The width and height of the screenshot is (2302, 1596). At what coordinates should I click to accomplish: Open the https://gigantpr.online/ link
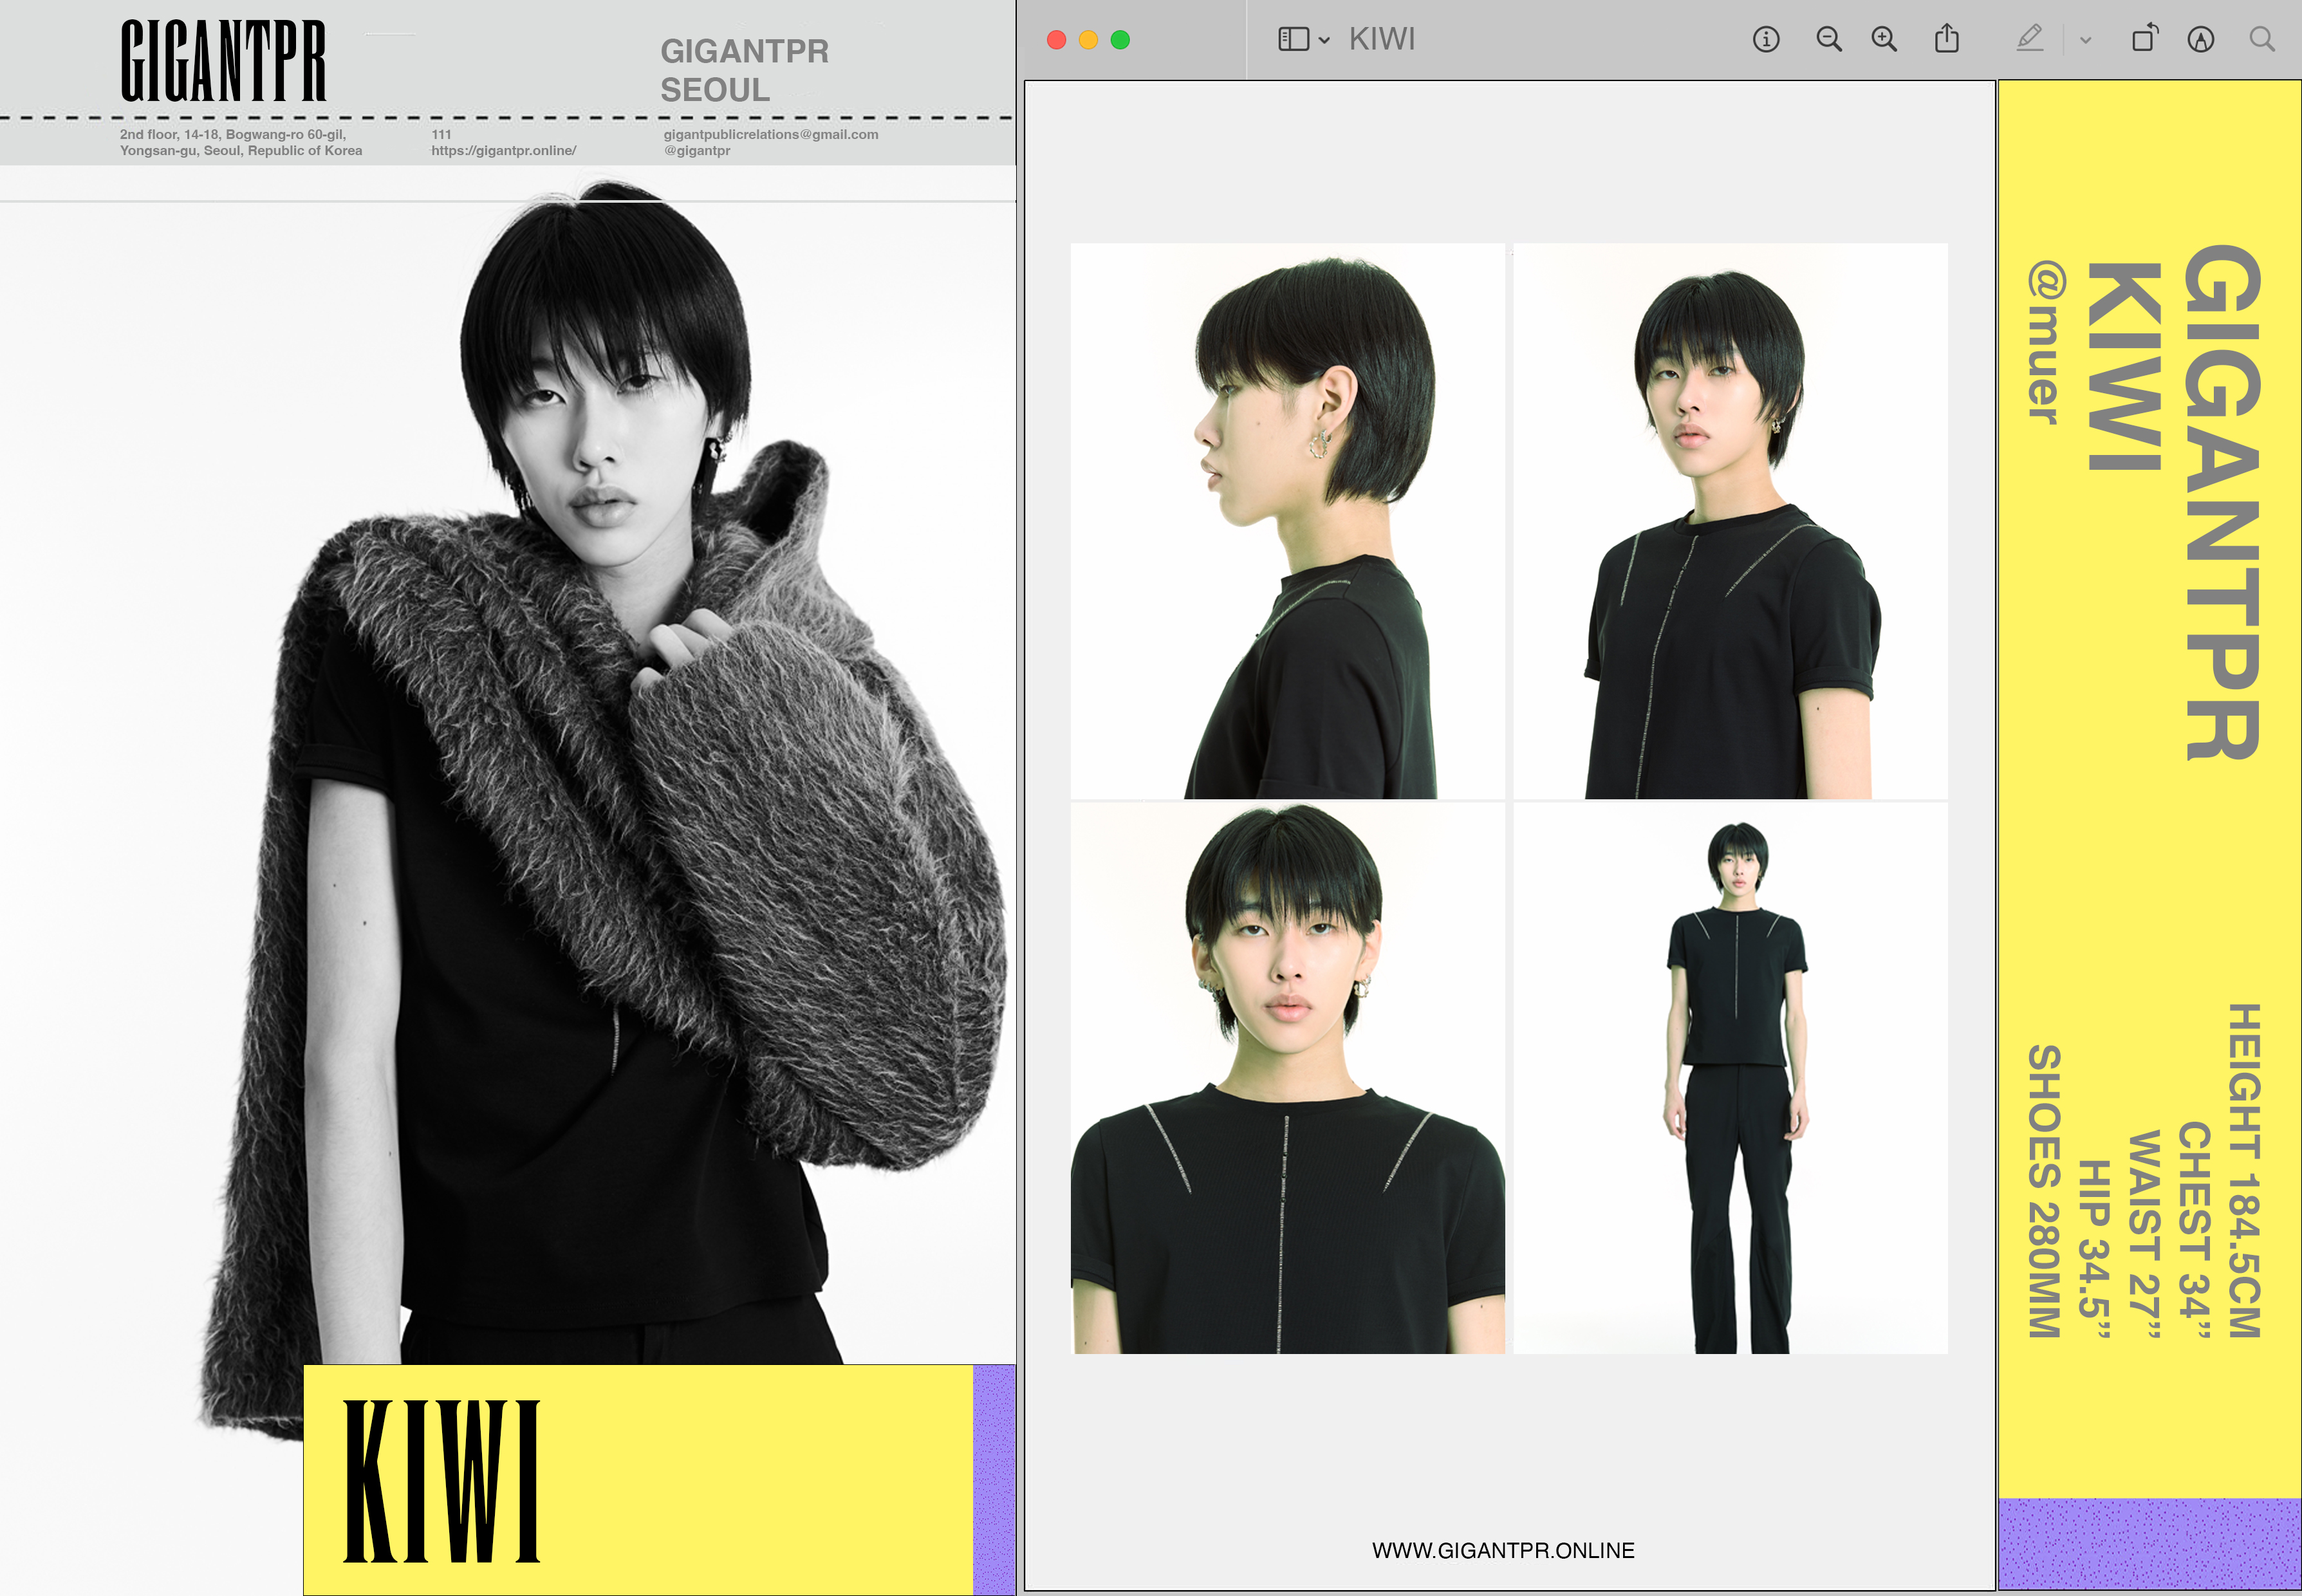503,151
